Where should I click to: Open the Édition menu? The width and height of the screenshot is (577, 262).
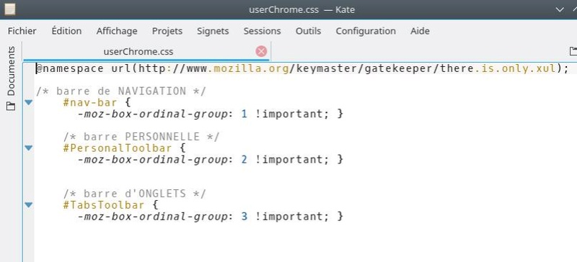pyautogui.click(x=66, y=31)
